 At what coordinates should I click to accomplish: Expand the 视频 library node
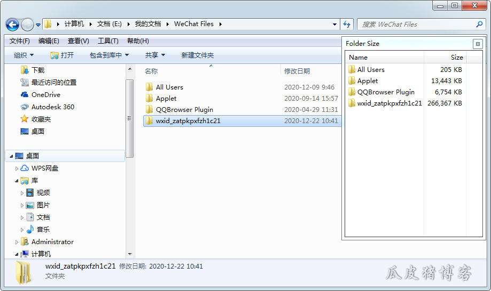point(22,193)
